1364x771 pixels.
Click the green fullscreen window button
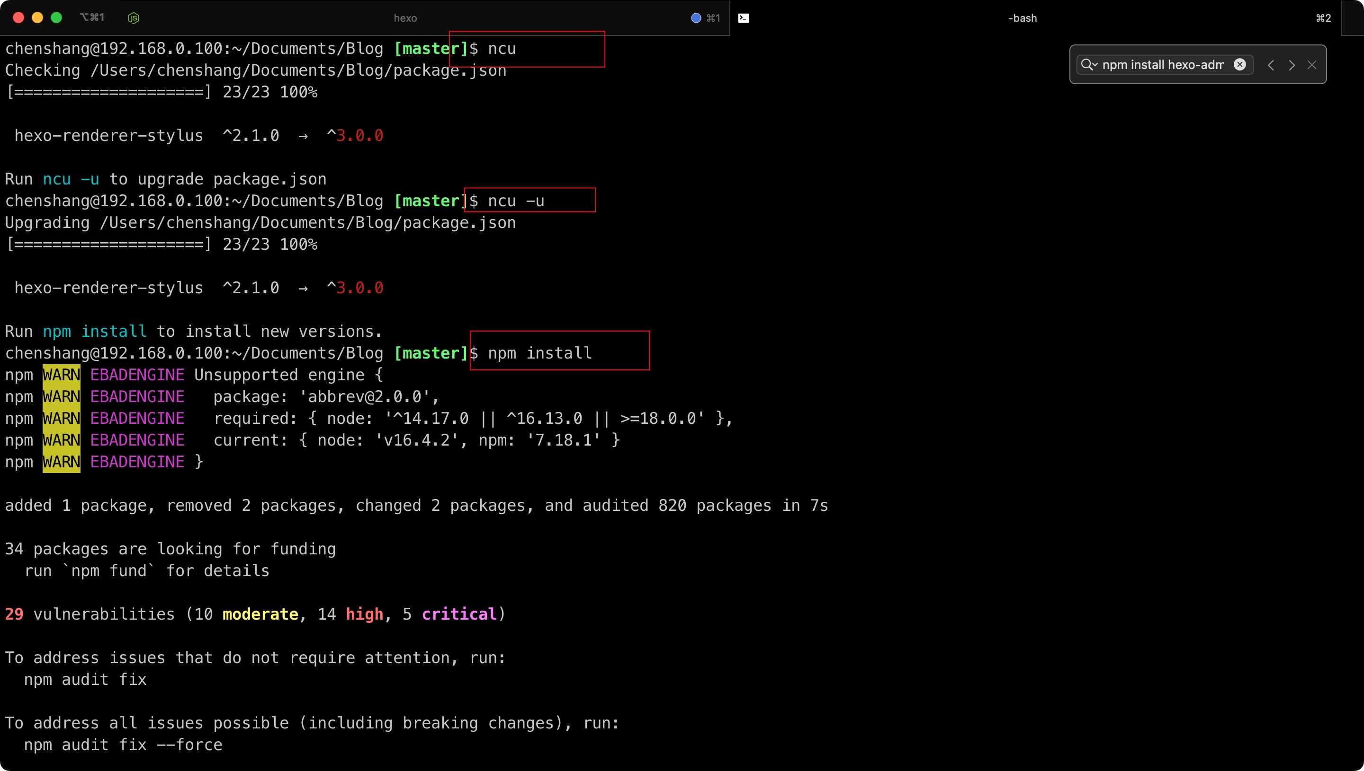56,18
